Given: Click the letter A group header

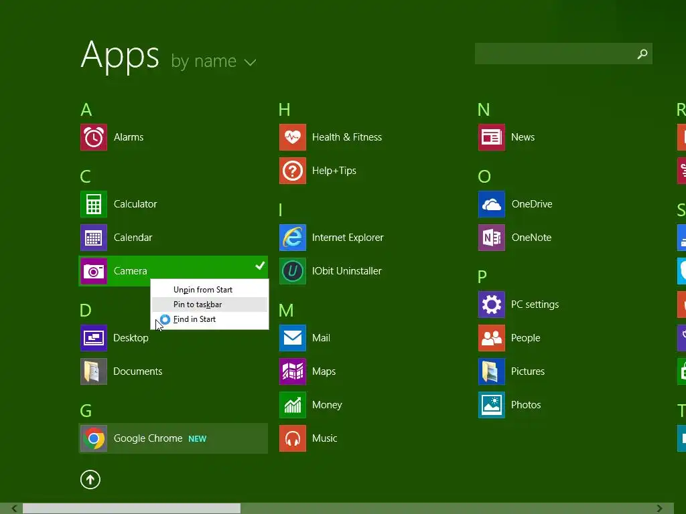Looking at the screenshot, I should [86, 110].
